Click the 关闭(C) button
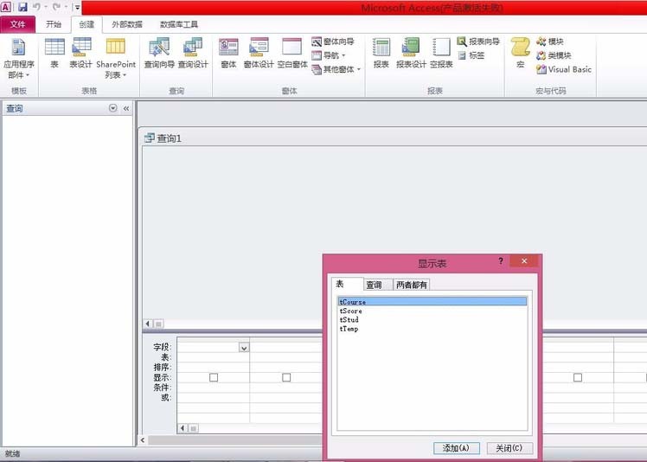Viewport: 647px width, 462px height. click(509, 448)
